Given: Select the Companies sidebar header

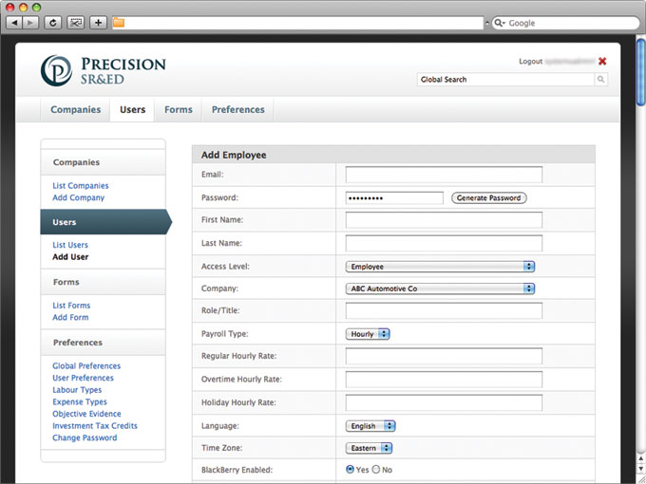Looking at the screenshot, I should point(103,162).
